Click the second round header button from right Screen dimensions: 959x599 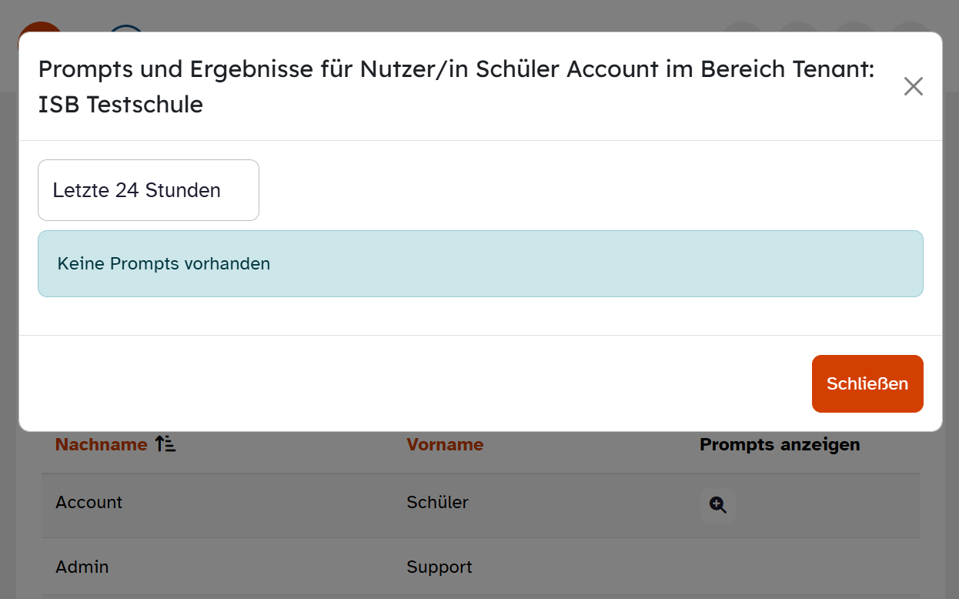(855, 27)
